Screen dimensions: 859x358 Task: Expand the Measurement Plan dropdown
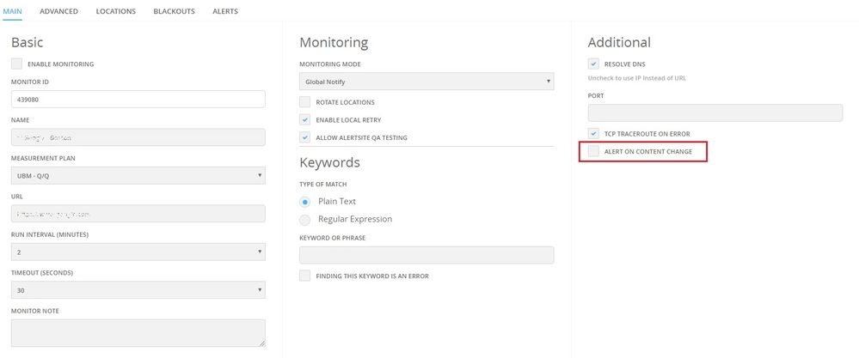[138, 175]
